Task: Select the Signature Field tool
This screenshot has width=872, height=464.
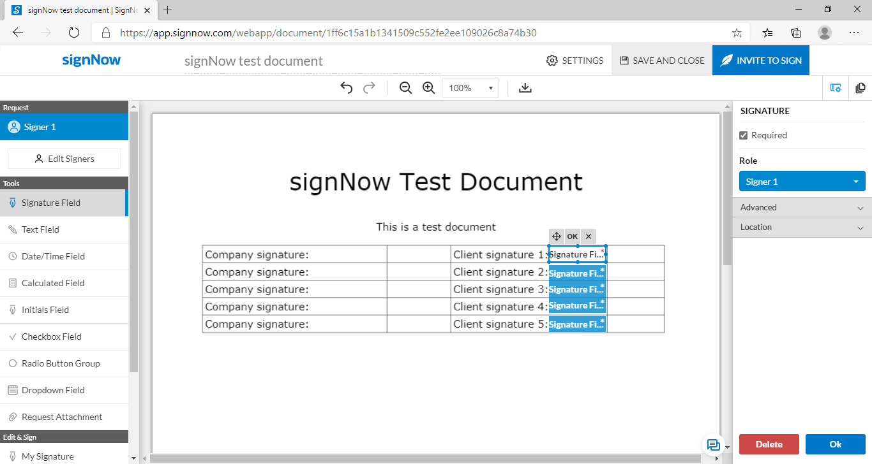Action: pyautogui.click(x=64, y=203)
